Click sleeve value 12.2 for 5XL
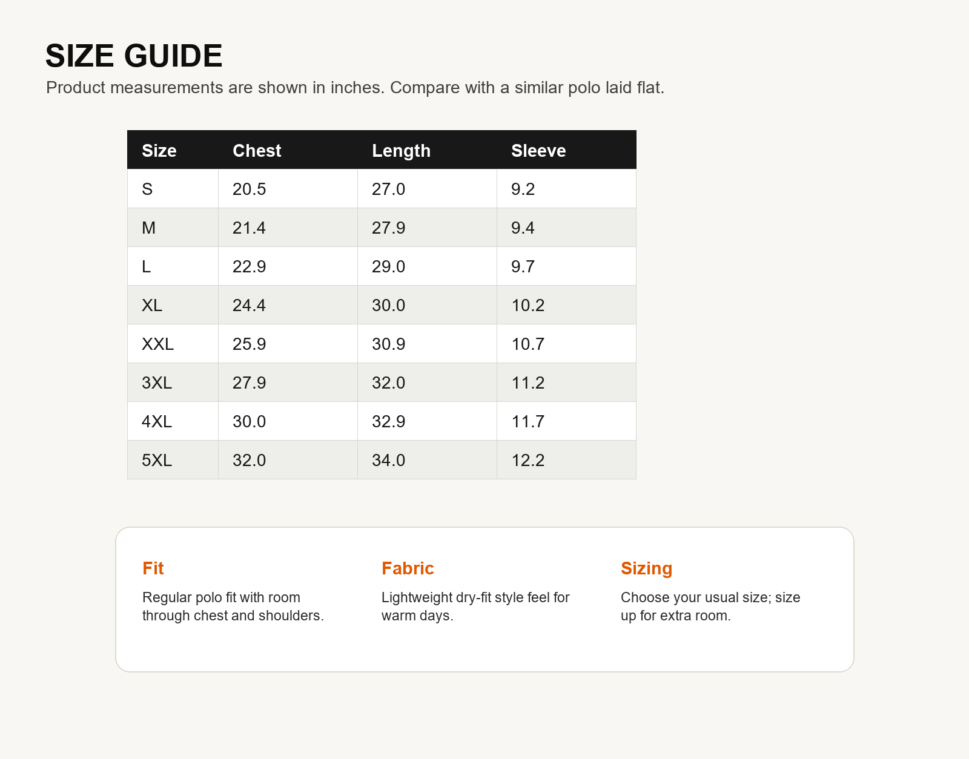 point(528,460)
